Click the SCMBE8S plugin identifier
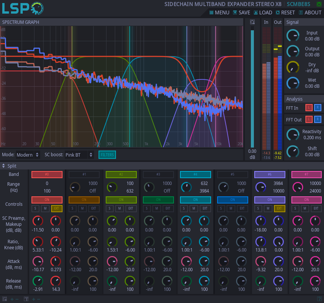 click(x=298, y=4)
